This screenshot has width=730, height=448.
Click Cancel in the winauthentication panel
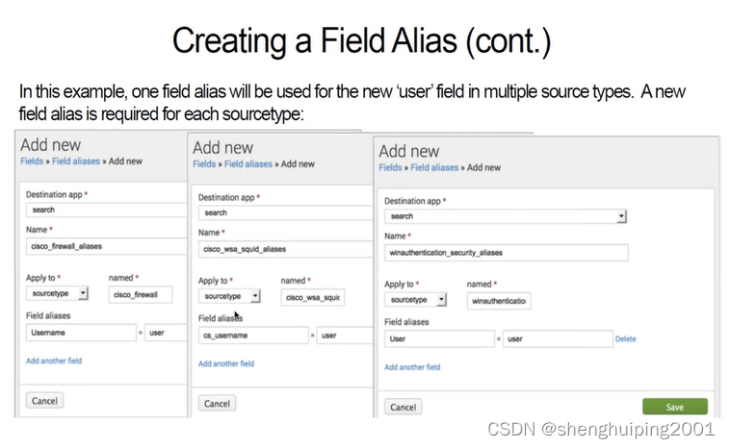pyautogui.click(x=404, y=408)
